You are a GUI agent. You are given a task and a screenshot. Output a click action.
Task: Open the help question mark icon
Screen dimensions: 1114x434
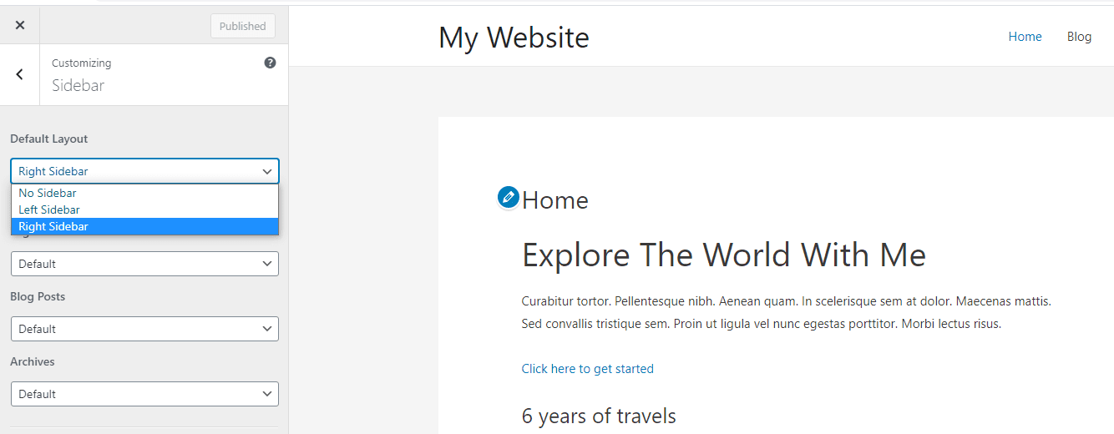point(270,63)
